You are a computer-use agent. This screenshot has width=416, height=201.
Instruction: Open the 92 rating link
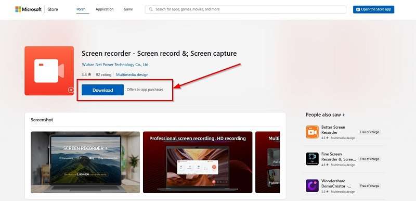[x=103, y=74]
